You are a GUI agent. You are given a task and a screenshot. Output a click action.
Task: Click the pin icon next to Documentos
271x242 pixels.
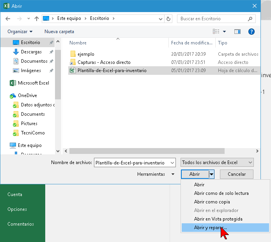[51, 61]
